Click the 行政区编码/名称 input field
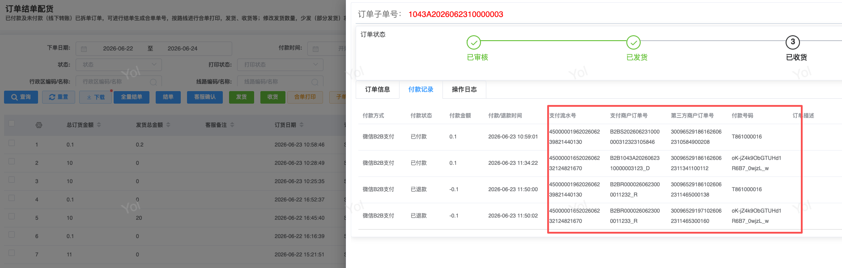This screenshot has width=842, height=268. coord(119,82)
